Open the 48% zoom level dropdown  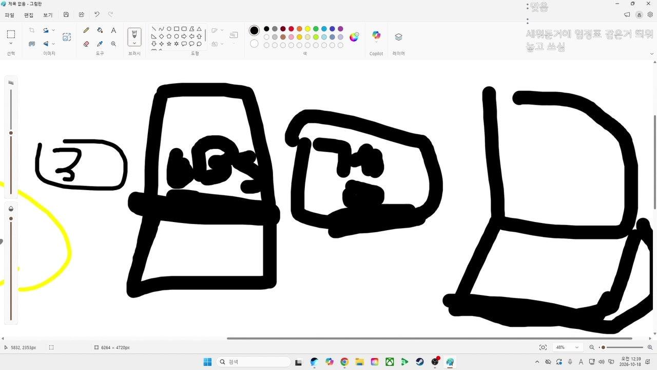click(x=567, y=347)
